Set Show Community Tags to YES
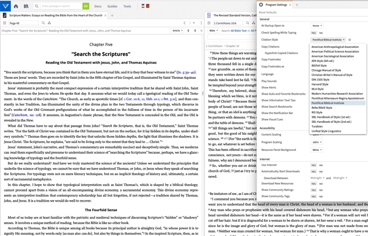Image resolution: width=368 pixels, height=236 pixels. (313, 197)
